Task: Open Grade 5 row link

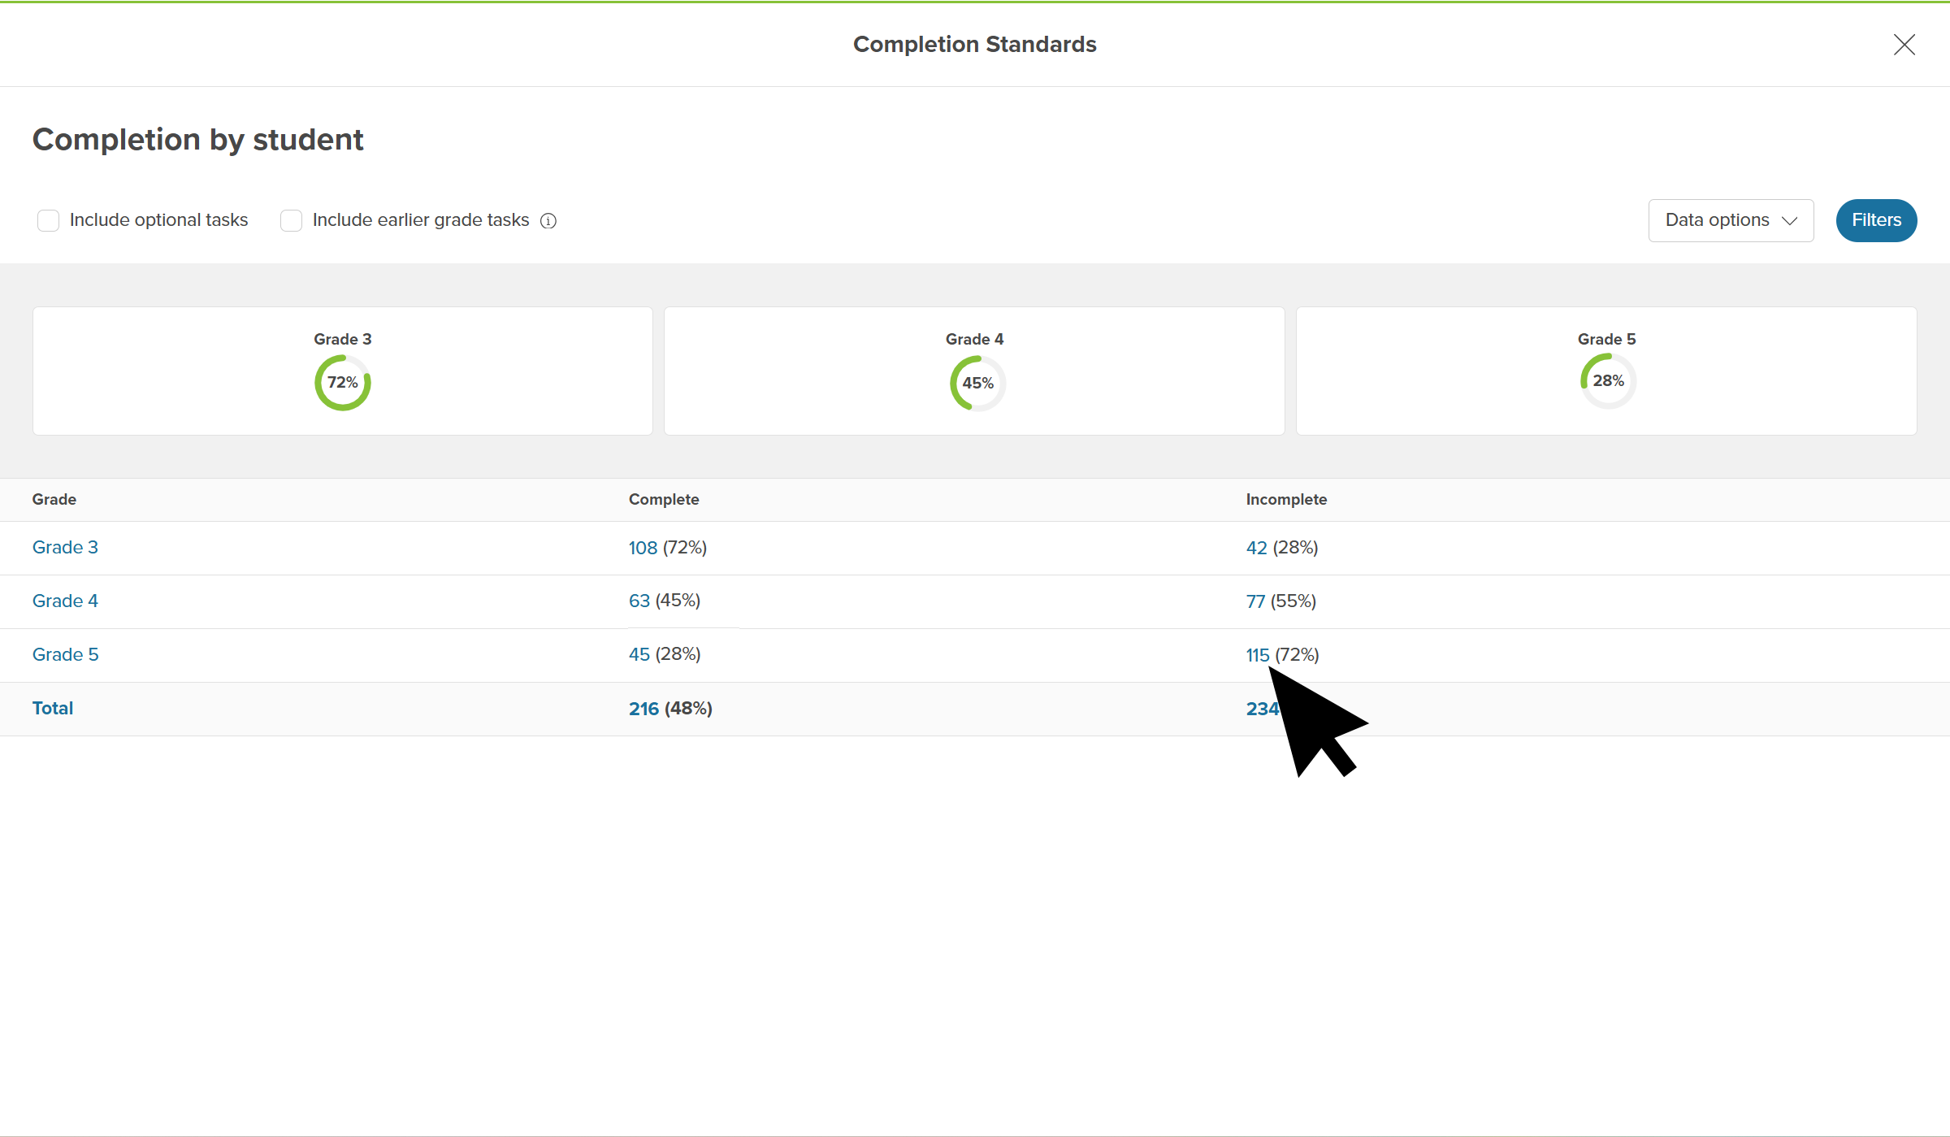Action: (x=65, y=655)
